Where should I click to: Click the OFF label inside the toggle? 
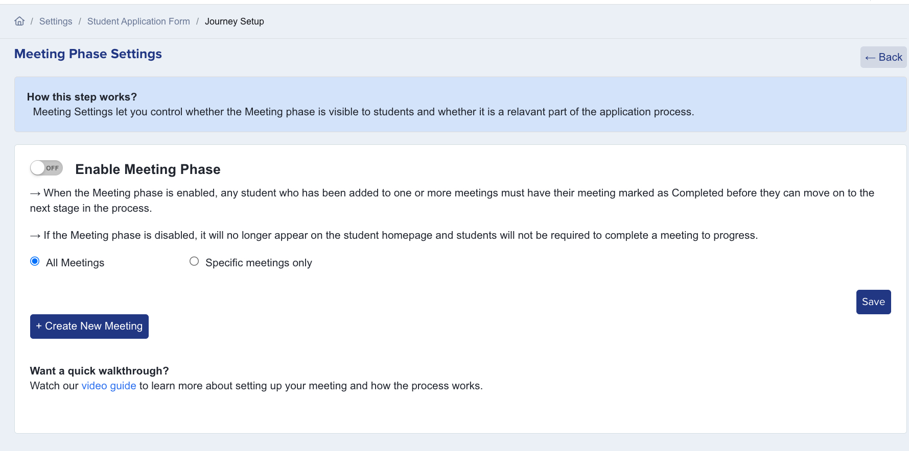click(x=53, y=168)
